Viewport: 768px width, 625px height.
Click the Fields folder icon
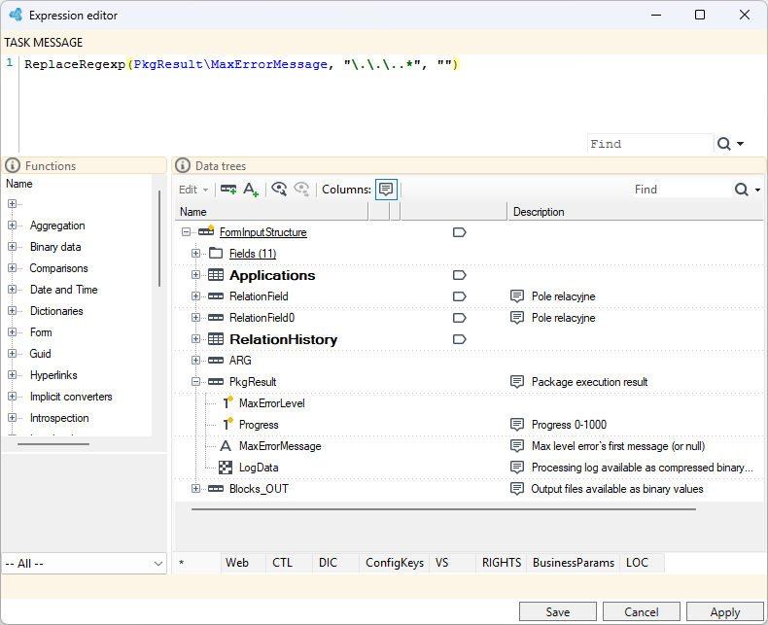point(216,254)
